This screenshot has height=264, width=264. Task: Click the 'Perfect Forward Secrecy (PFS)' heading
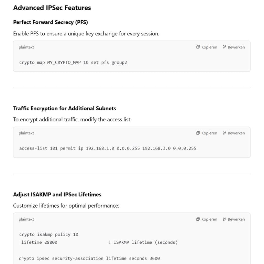click(51, 22)
